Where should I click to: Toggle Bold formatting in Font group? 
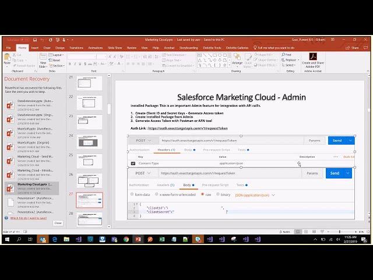tap(70, 64)
